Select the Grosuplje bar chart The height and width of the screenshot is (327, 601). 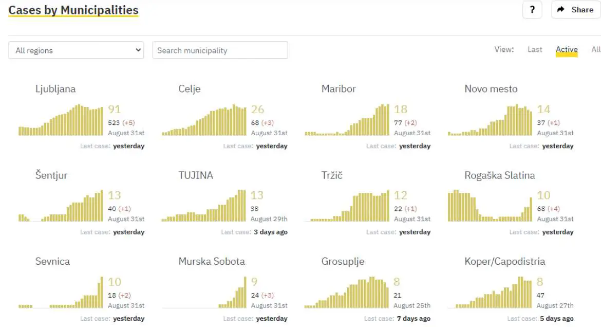point(347,293)
